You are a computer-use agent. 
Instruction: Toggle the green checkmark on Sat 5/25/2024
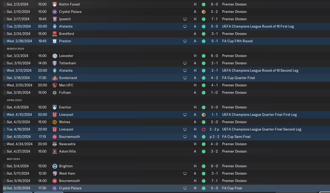5,188
